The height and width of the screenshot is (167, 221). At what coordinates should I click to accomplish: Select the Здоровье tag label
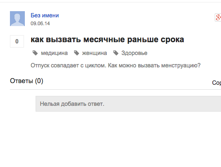(135, 53)
